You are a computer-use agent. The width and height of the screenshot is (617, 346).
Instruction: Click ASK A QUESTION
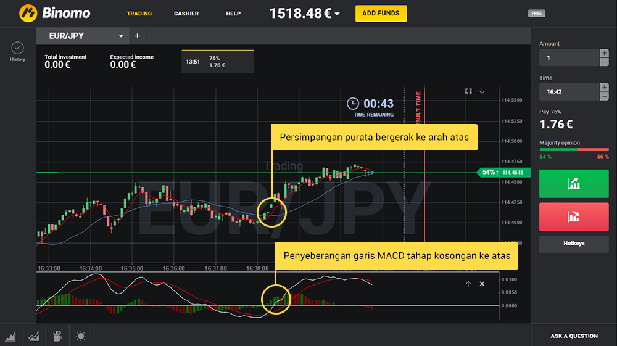click(x=574, y=336)
